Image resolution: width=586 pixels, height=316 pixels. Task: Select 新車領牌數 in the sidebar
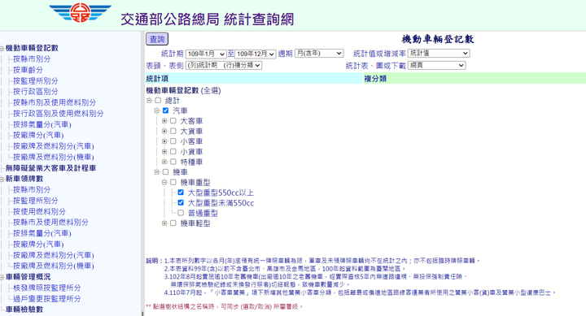[24, 179]
